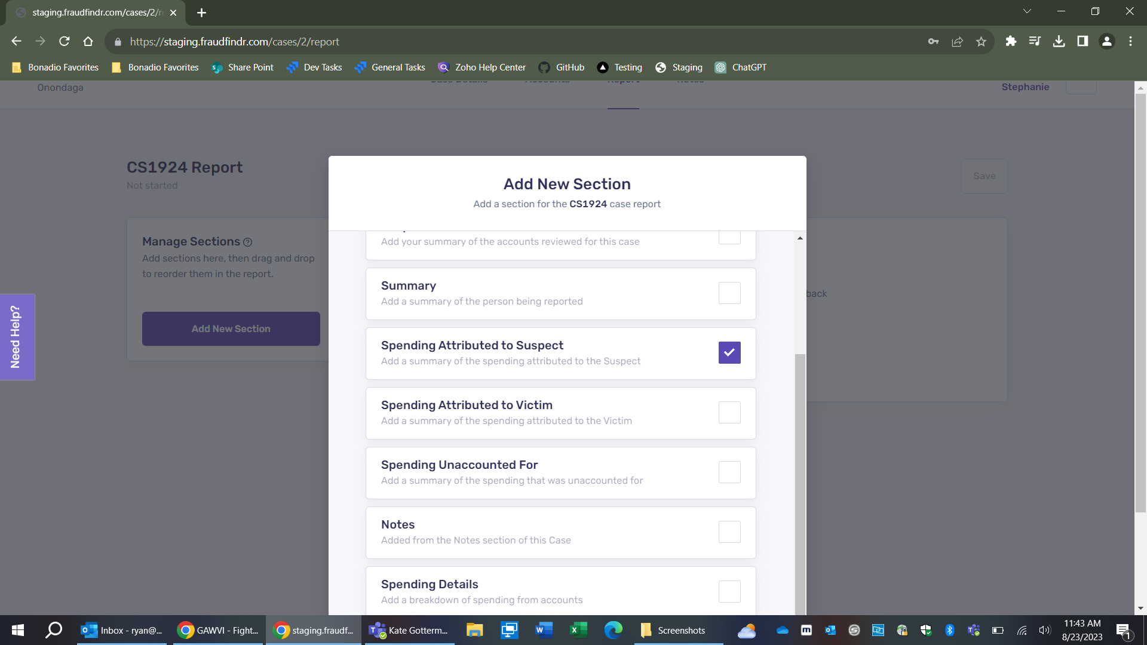Open the Bonadio Favorites bookmark folder
Image resolution: width=1147 pixels, height=645 pixels.
[x=56, y=67]
